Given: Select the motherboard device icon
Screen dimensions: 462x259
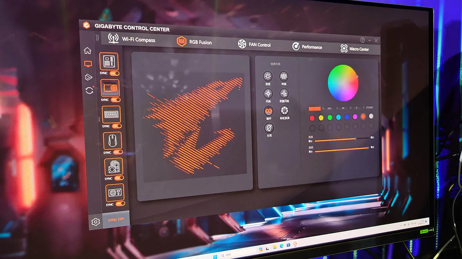Looking at the screenshot, I should [x=109, y=61].
